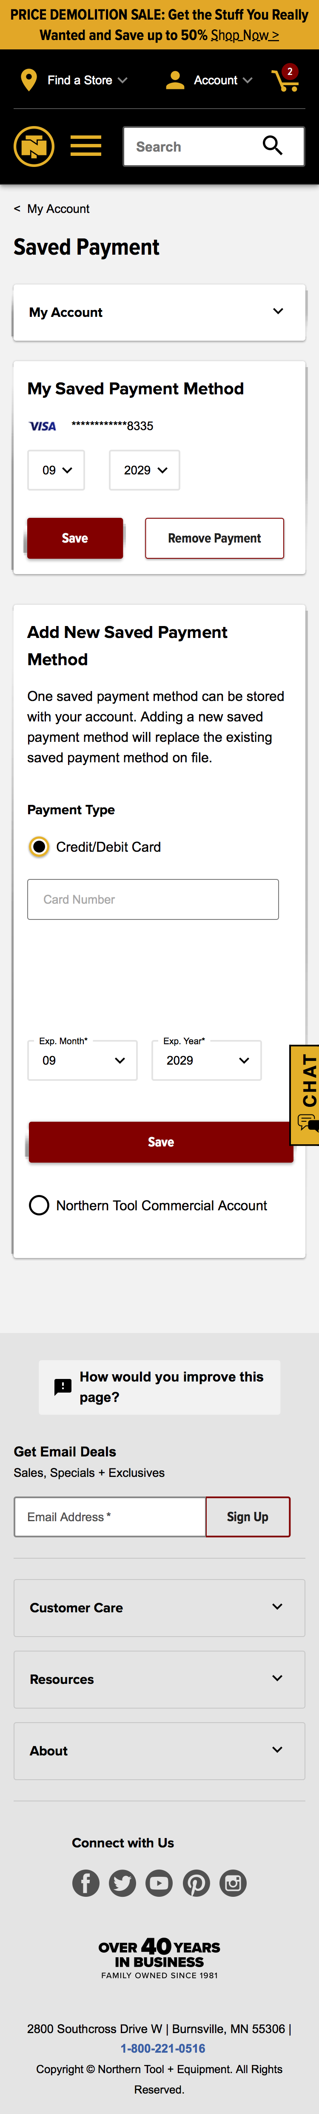
Task: Click the search magnifying glass
Action: [273, 145]
